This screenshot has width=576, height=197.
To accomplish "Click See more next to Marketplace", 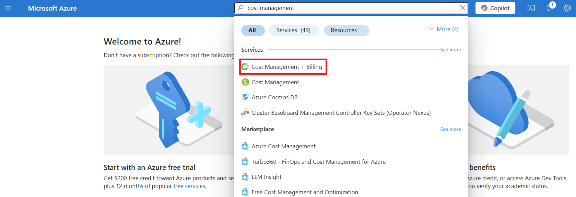I will [450, 130].
